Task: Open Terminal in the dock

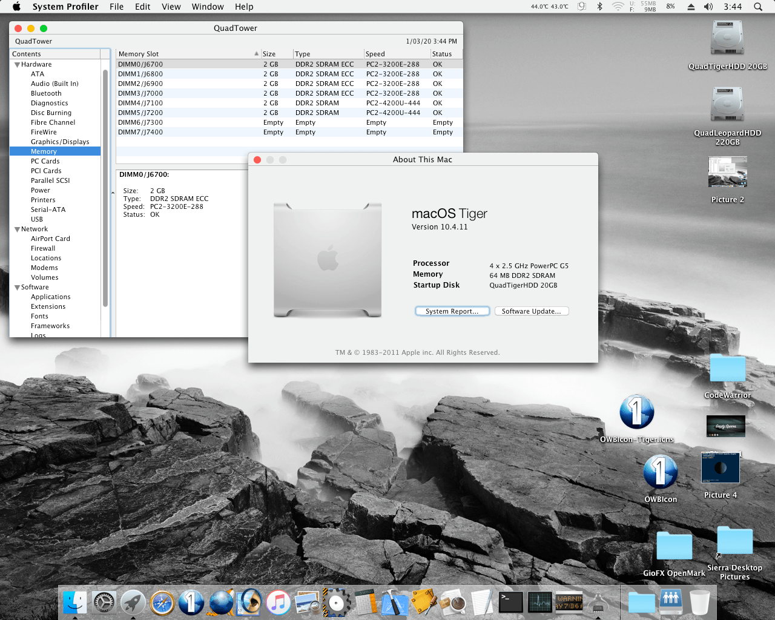Action: 510,603
